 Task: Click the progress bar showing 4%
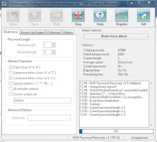point(116,131)
